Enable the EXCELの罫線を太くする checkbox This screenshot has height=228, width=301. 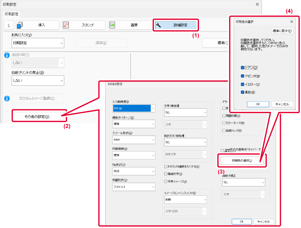[166, 166]
